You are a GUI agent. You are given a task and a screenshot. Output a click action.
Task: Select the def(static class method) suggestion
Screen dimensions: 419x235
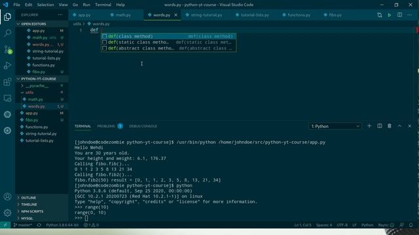(x=168, y=42)
